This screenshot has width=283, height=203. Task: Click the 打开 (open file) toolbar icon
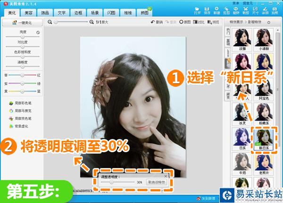(x=197, y=11)
